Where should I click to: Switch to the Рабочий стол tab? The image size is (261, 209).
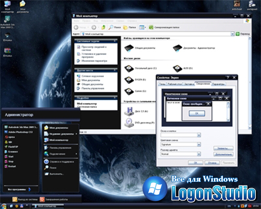click(175, 84)
